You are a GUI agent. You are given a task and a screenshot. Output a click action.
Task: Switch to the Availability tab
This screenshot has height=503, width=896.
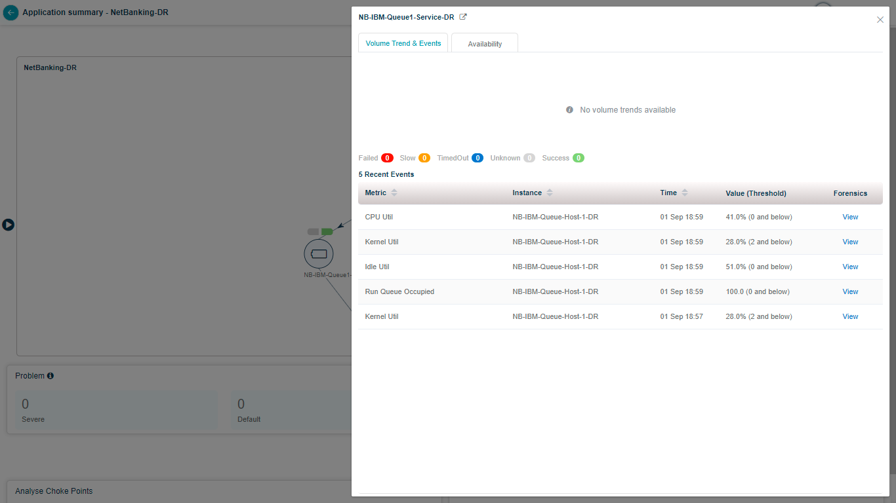click(485, 44)
